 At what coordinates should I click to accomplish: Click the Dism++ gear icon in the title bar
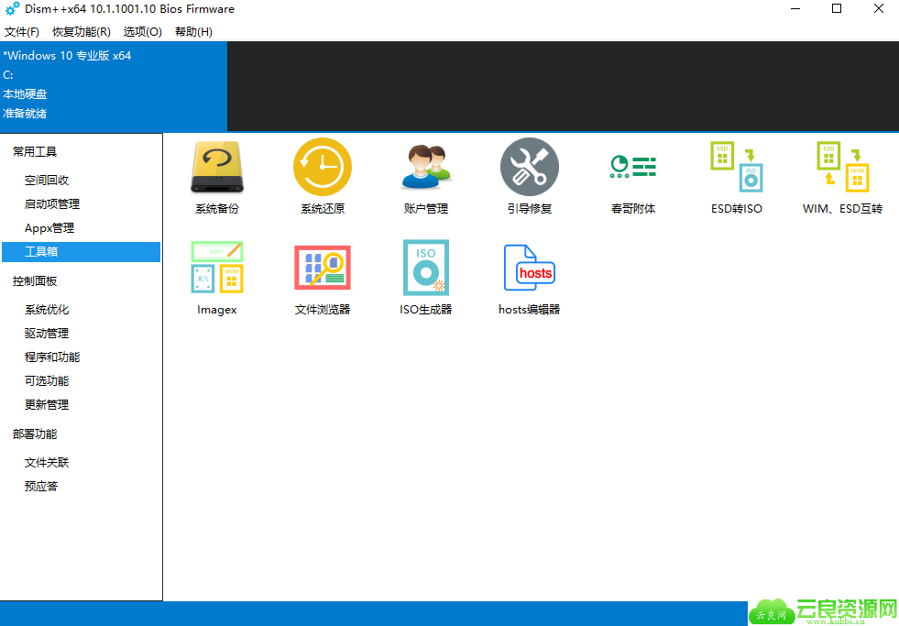click(12, 8)
